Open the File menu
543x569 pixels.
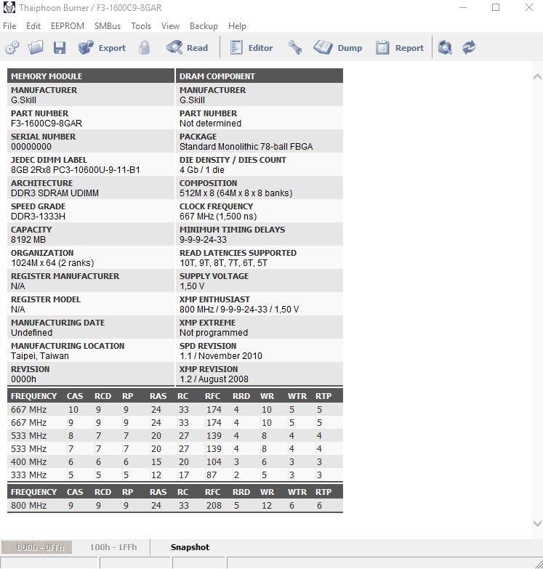(x=9, y=26)
